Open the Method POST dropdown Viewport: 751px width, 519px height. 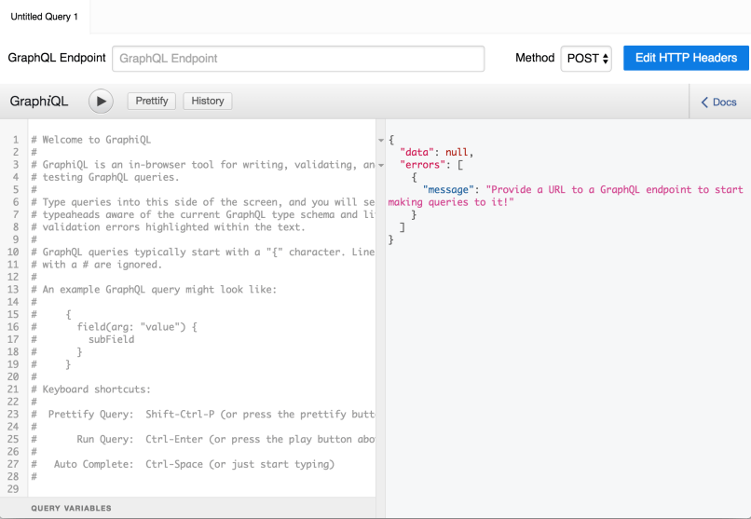(586, 59)
